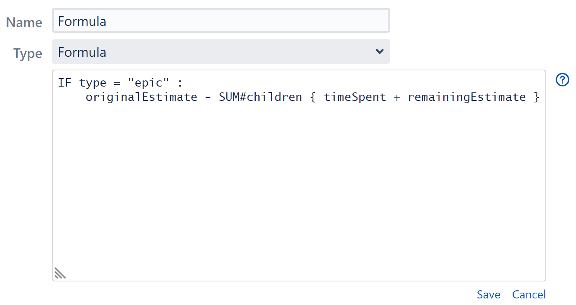Viewport: 576px width, 305px height.
Task: Save the formula column
Action: pos(488,295)
